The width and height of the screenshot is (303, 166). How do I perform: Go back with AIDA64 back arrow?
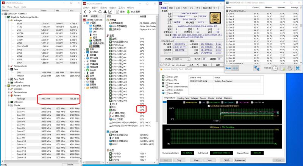tap(85, 12)
